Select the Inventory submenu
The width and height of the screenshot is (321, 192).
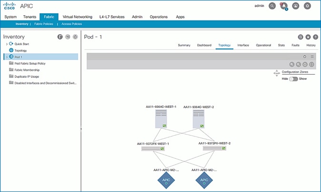pyautogui.click(x=22, y=24)
